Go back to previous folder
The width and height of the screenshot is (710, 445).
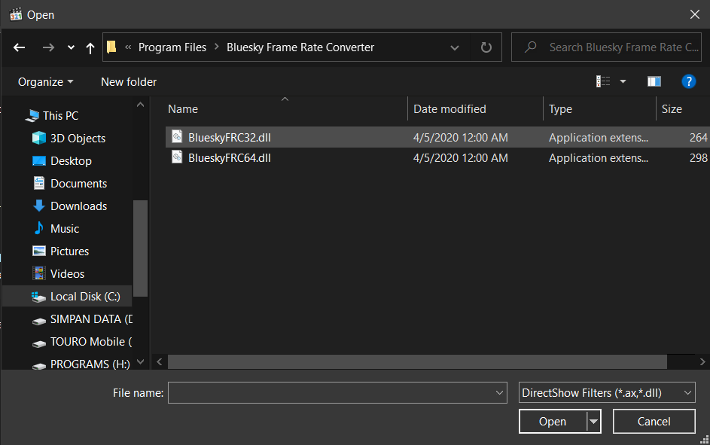[x=19, y=47]
